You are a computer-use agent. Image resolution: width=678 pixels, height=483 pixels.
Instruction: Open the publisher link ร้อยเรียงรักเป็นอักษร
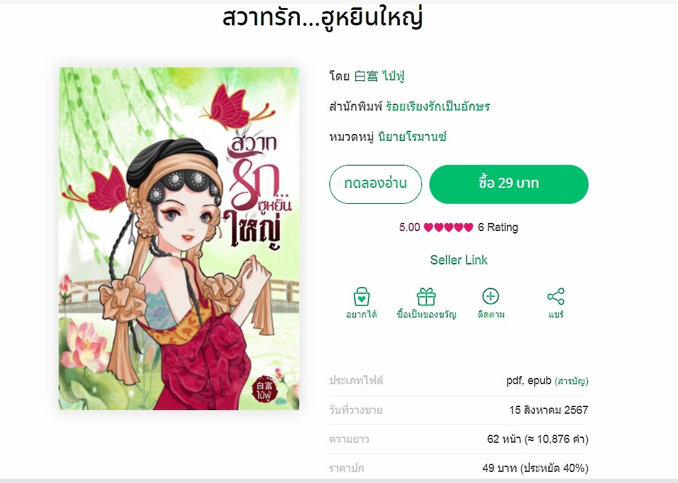pyautogui.click(x=437, y=106)
